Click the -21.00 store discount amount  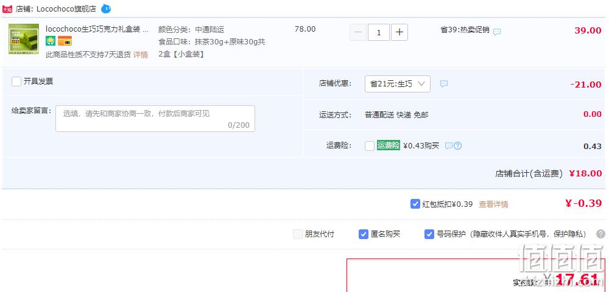pyautogui.click(x=586, y=85)
